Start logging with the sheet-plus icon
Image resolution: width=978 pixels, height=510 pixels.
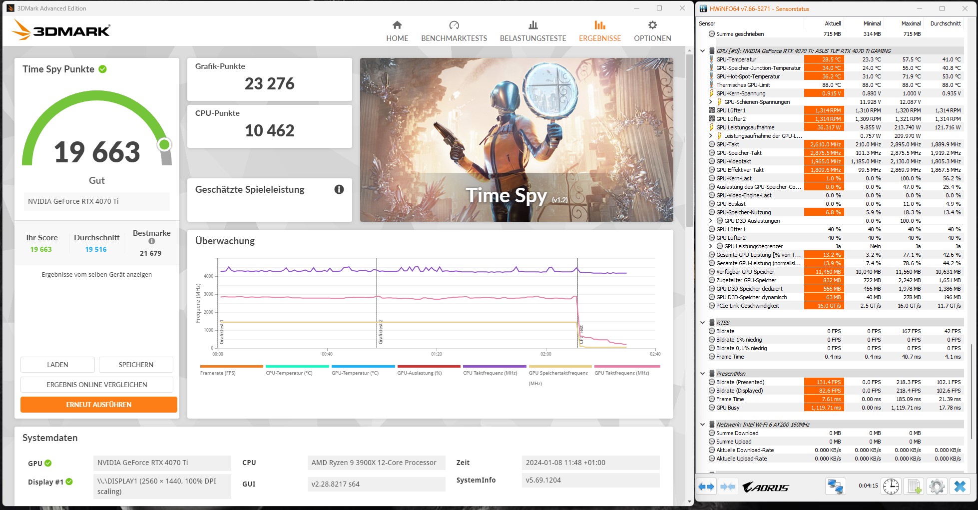point(915,487)
